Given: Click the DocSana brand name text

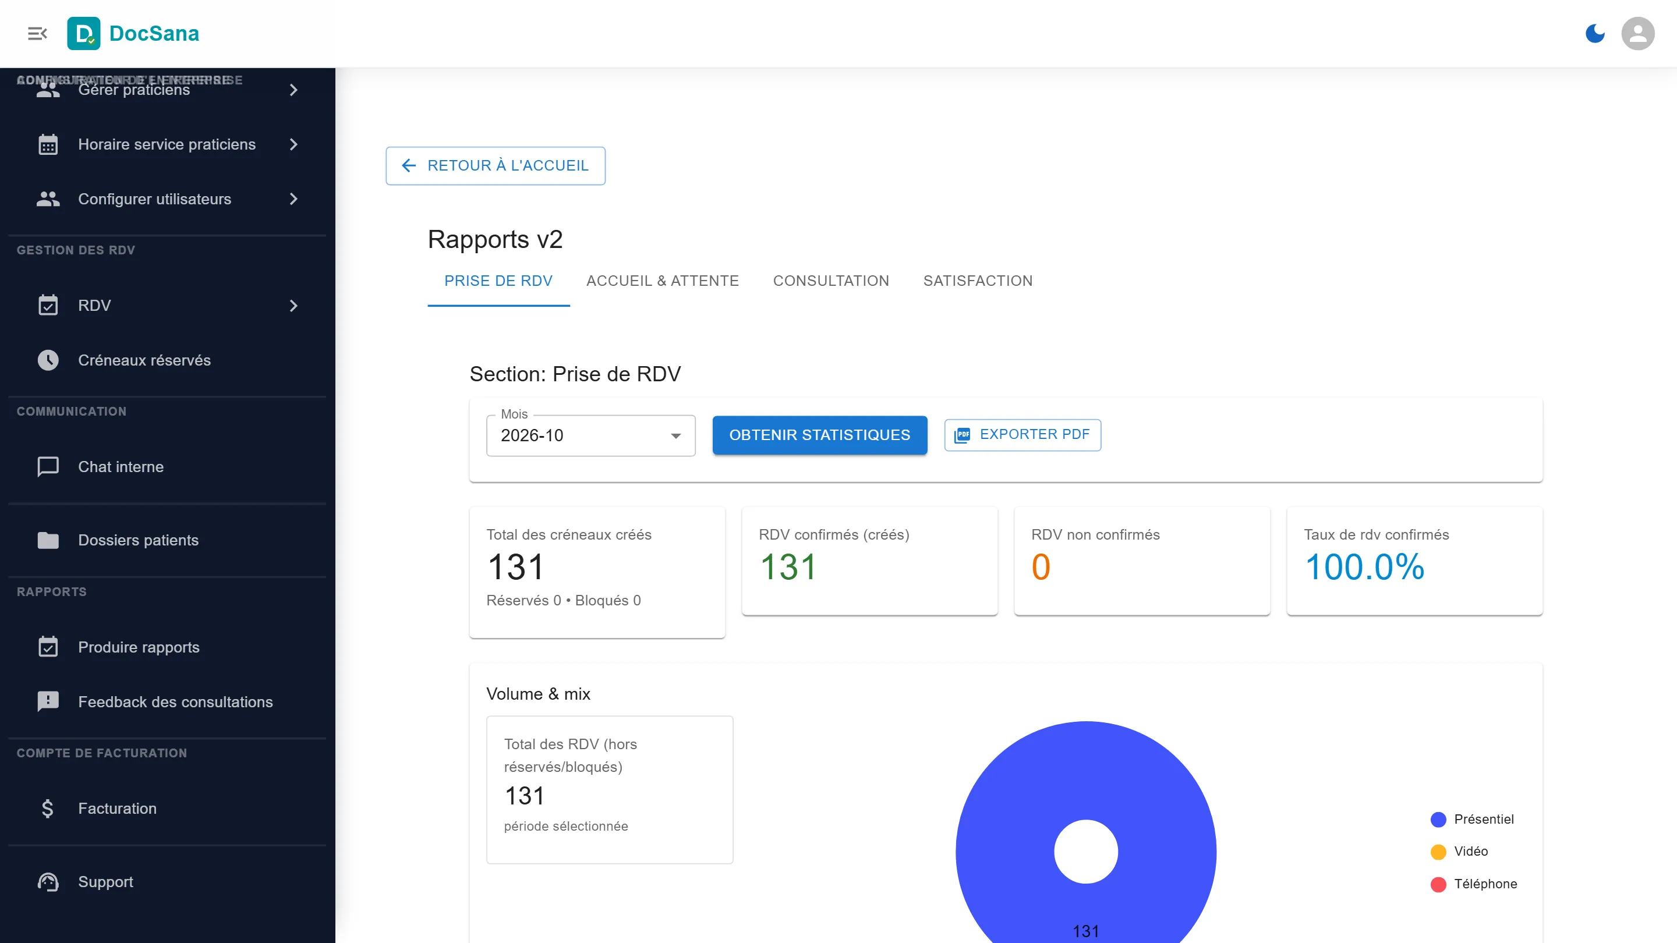Looking at the screenshot, I should (x=154, y=33).
